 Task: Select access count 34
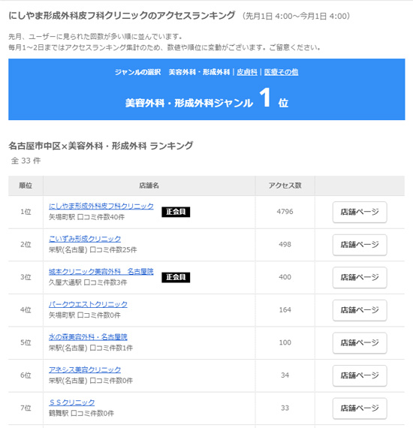285,375
